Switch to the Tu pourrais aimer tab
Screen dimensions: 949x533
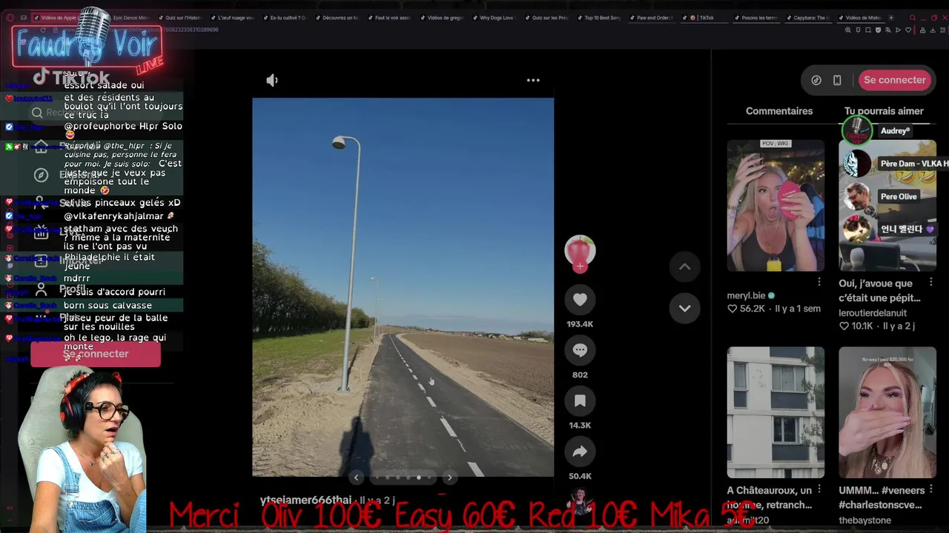click(x=884, y=111)
